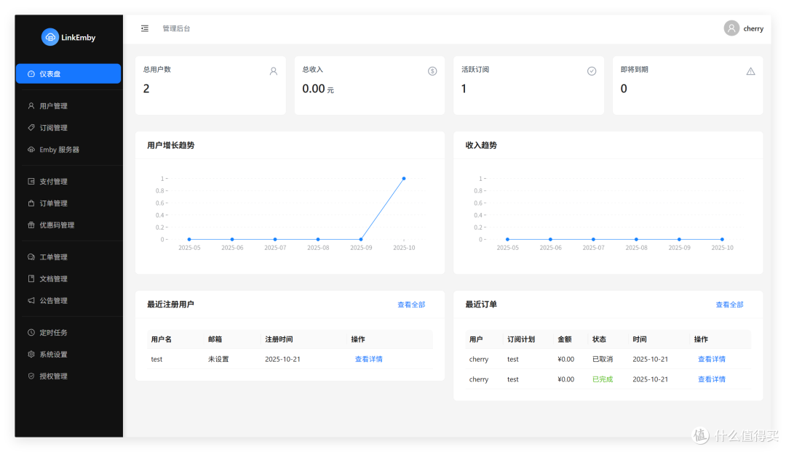Click the 2025-10 data point in 用户增长趋势 chart
The height and width of the screenshot is (452, 786).
tap(404, 178)
